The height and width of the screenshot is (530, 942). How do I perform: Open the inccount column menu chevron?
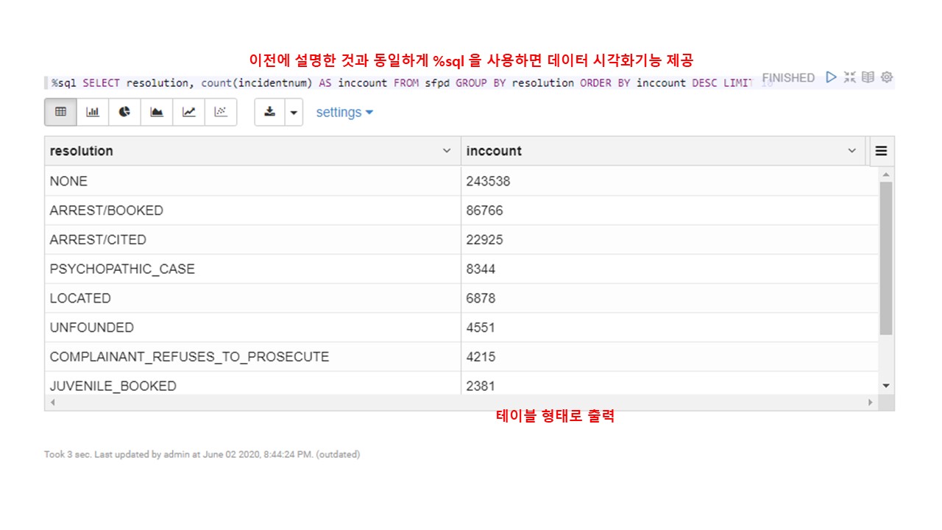852,151
